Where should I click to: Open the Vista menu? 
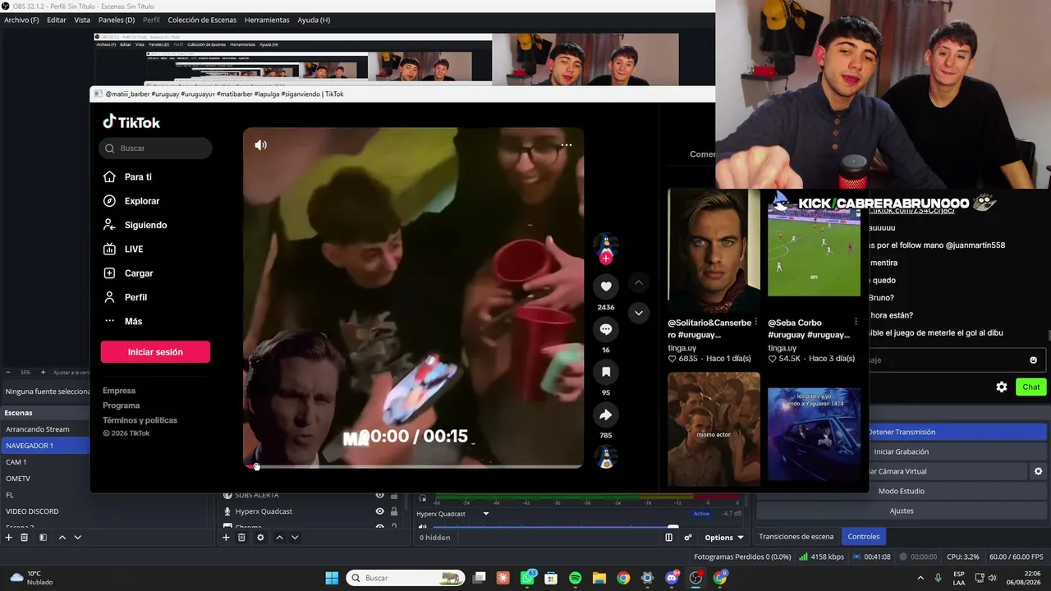coord(82,20)
